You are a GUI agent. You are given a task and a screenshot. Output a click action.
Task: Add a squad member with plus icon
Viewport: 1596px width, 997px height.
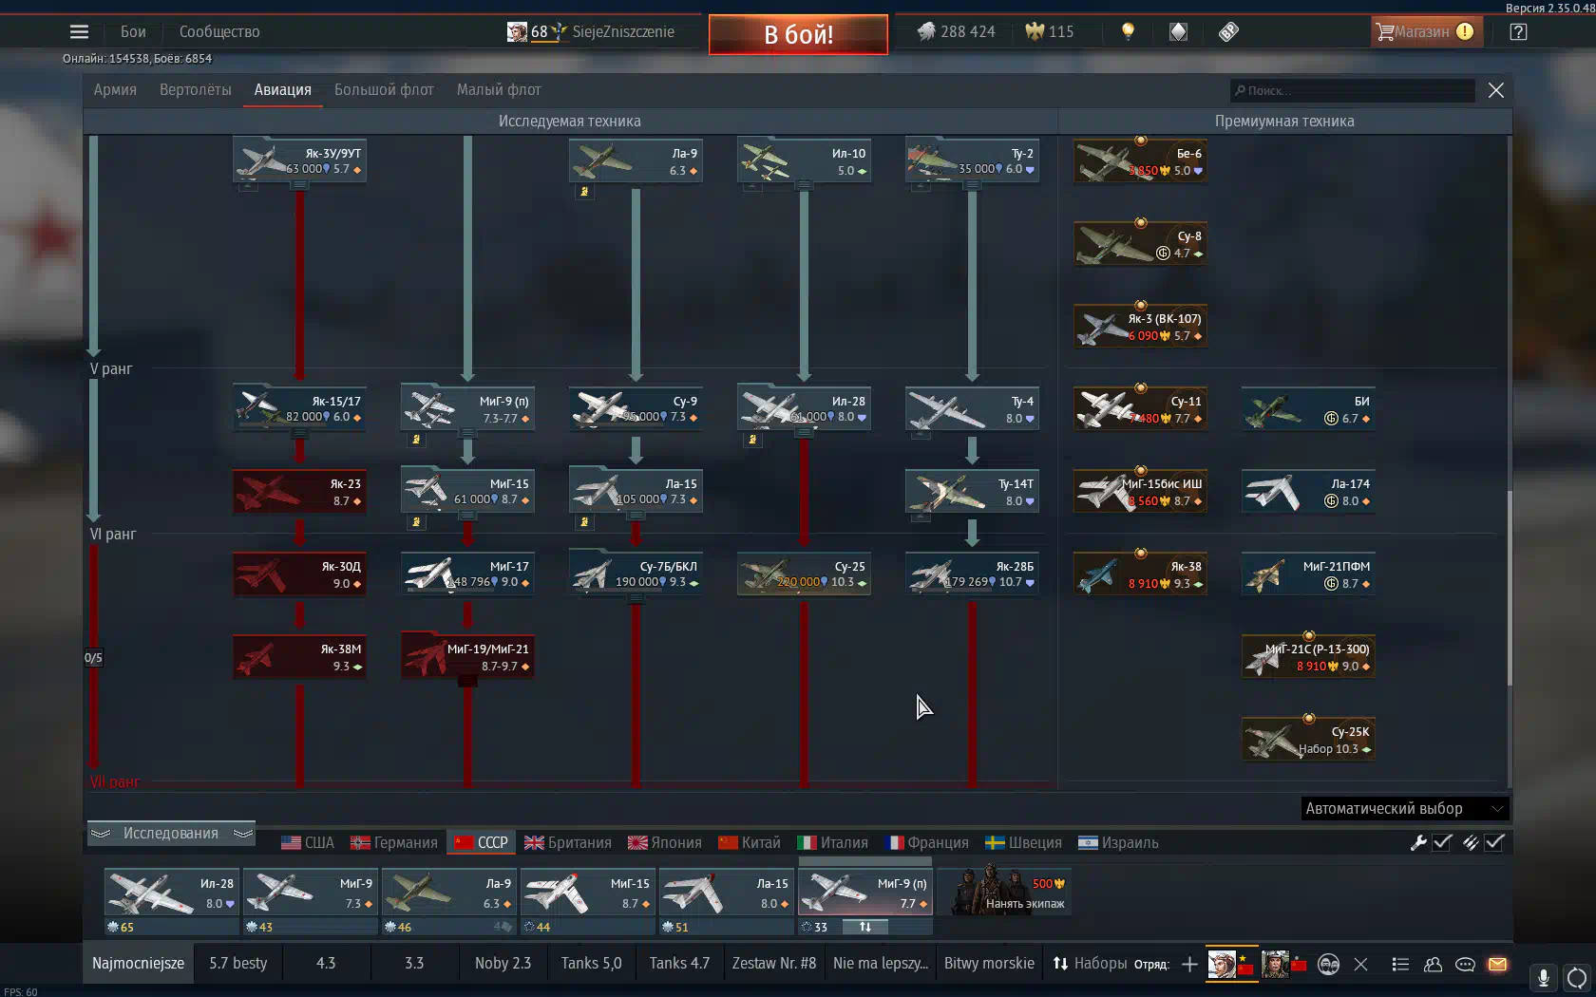pos(1189,964)
